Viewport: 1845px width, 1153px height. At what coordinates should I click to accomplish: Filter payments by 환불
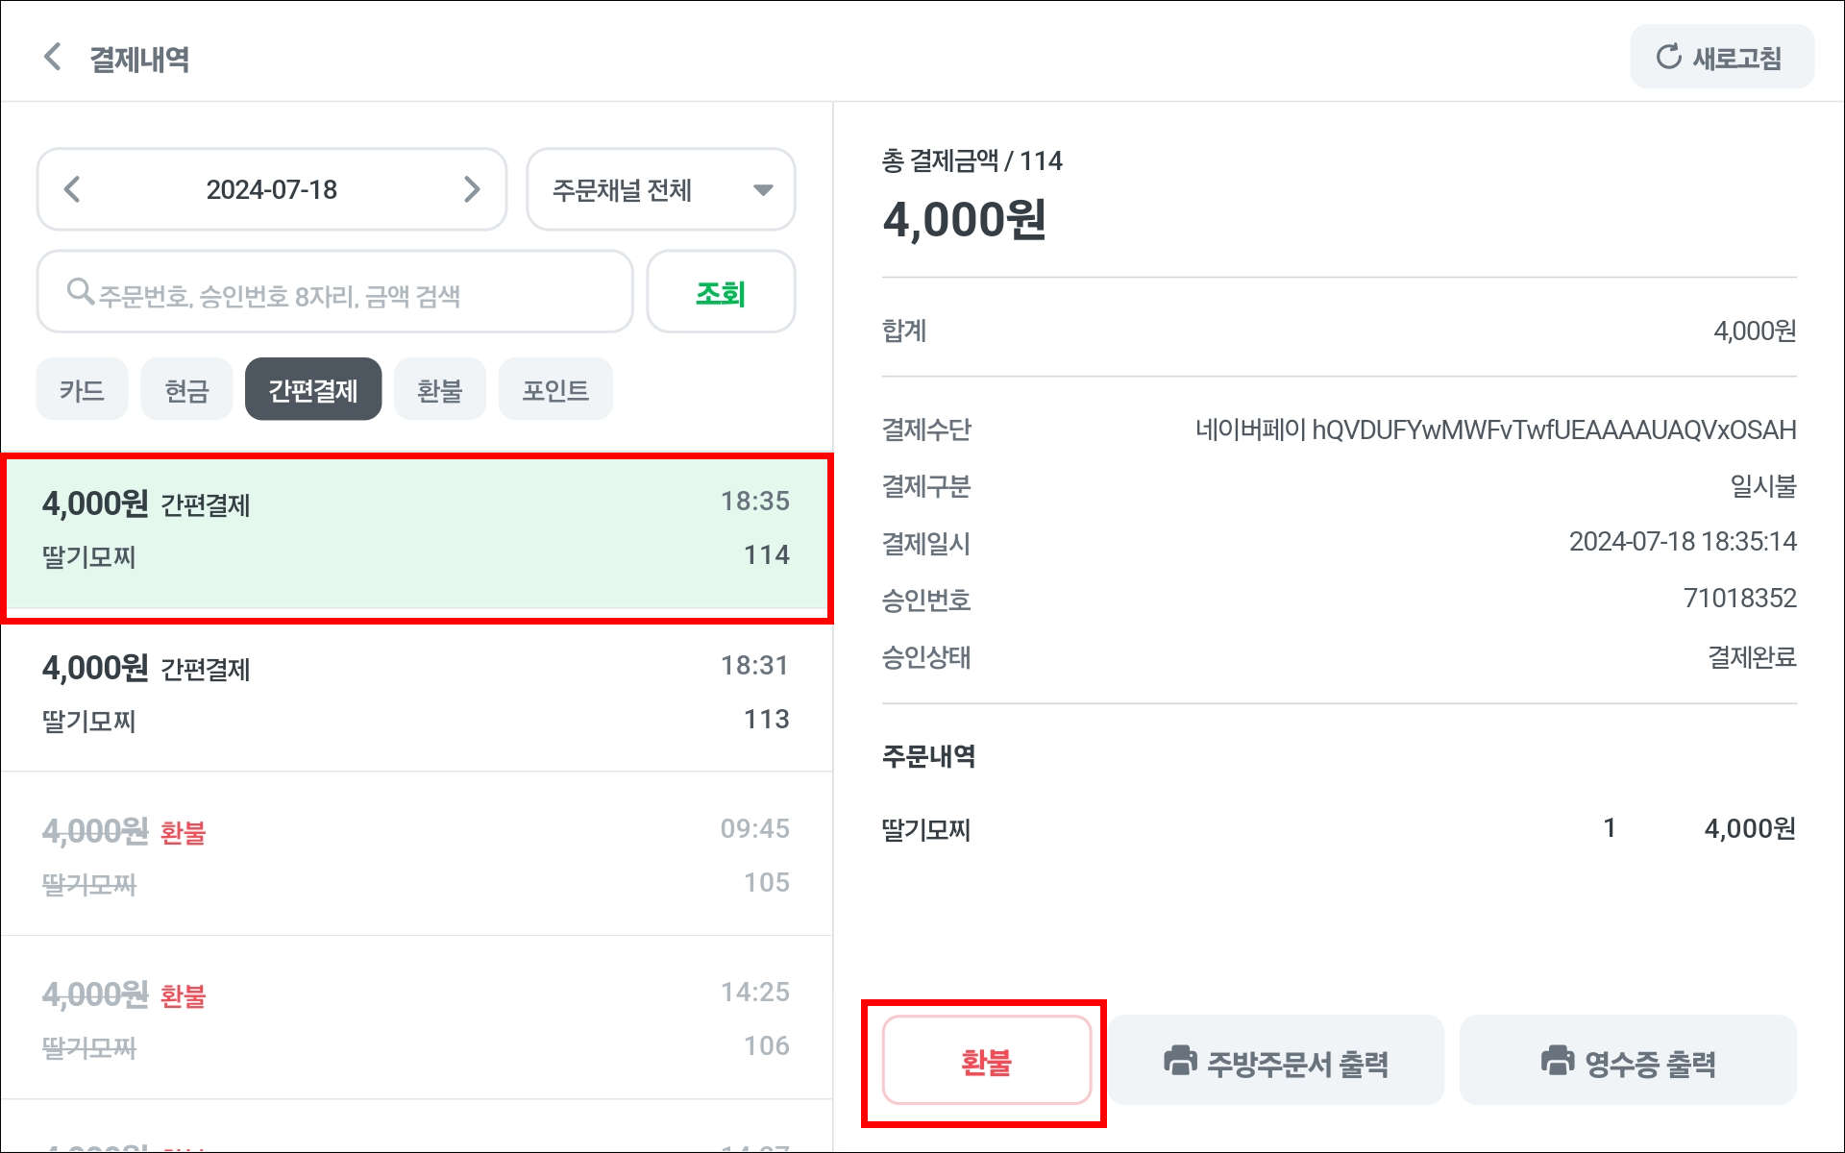coord(439,390)
